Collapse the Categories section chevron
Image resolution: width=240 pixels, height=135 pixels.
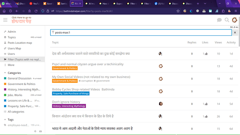pyautogui.click(x=5, y=73)
